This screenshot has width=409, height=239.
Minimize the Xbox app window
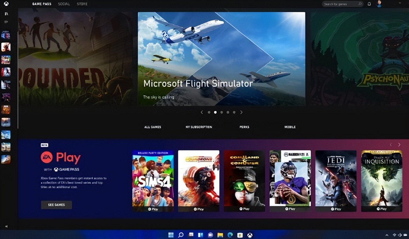(400, 3)
